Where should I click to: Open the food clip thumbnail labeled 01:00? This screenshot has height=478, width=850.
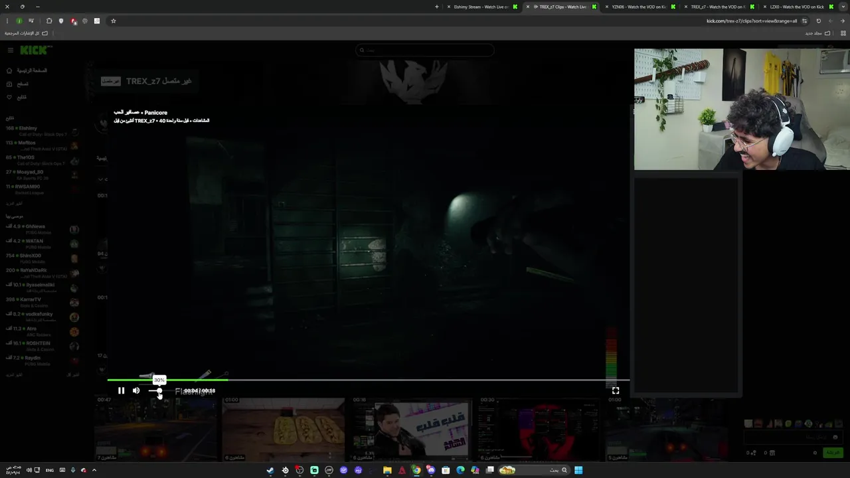(x=284, y=430)
